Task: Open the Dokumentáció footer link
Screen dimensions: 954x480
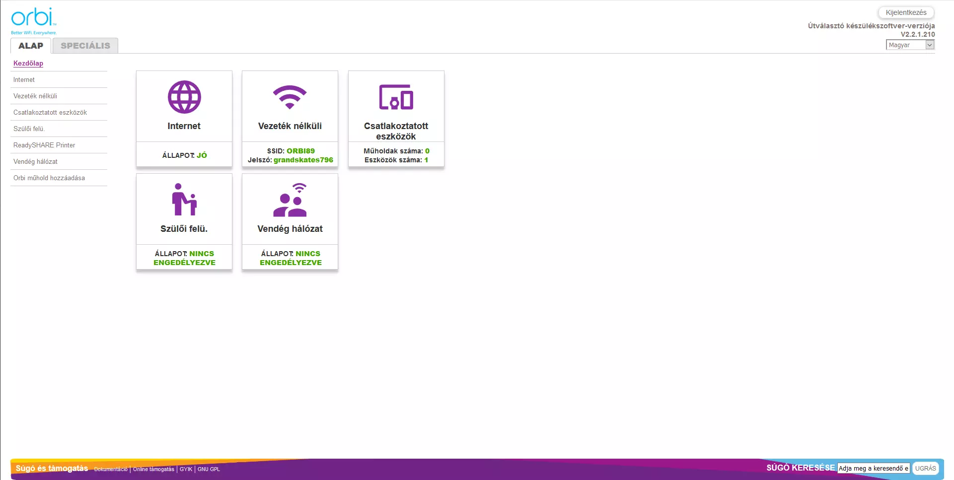Action: tap(111, 469)
